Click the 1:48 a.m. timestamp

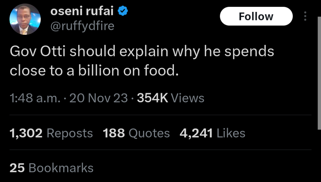click(35, 98)
